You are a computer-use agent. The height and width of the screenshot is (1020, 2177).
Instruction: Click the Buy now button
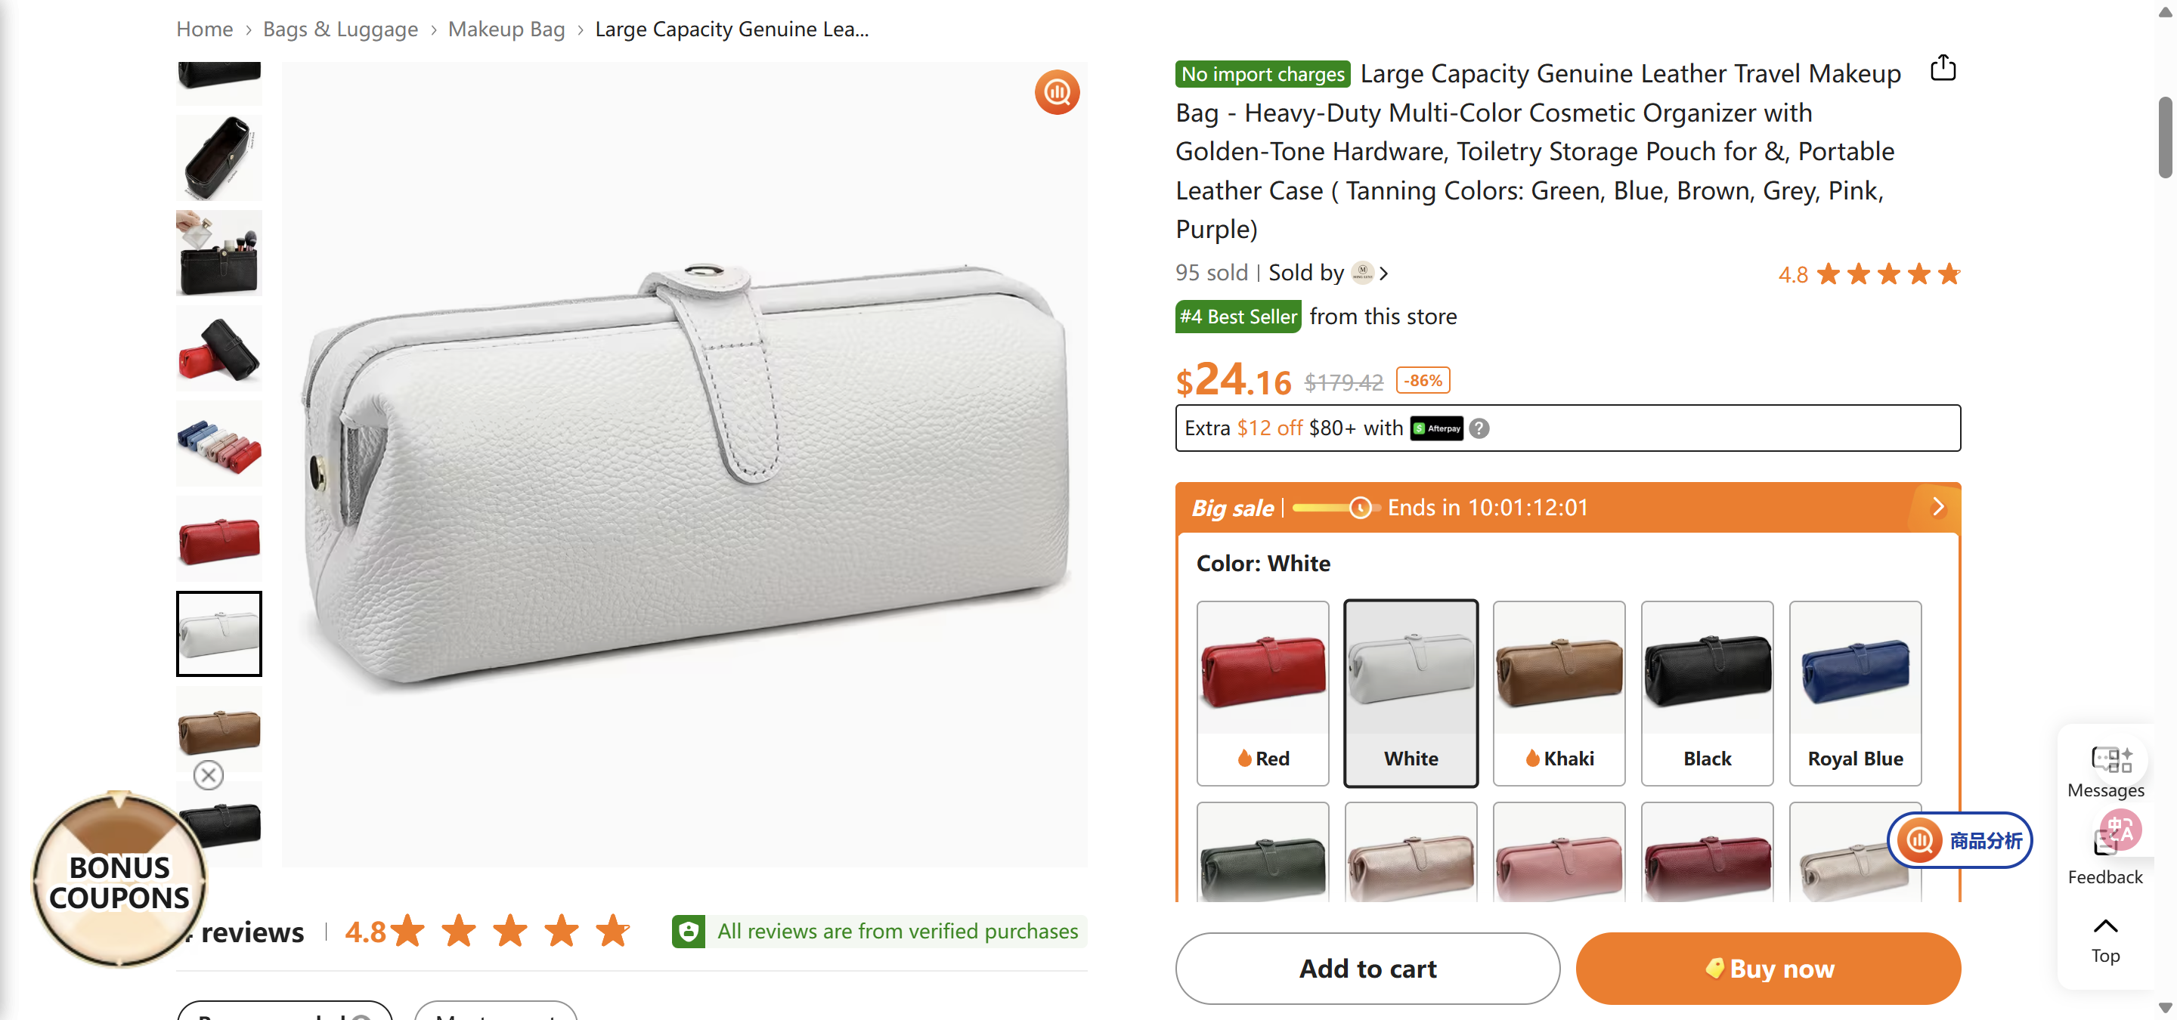coord(1768,969)
